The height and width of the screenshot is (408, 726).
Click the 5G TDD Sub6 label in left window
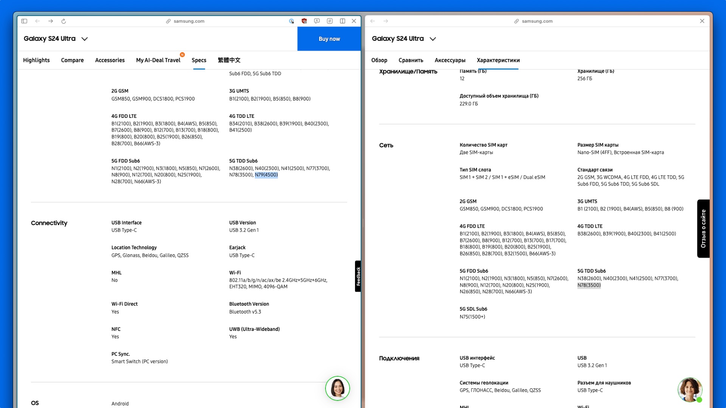click(x=243, y=161)
